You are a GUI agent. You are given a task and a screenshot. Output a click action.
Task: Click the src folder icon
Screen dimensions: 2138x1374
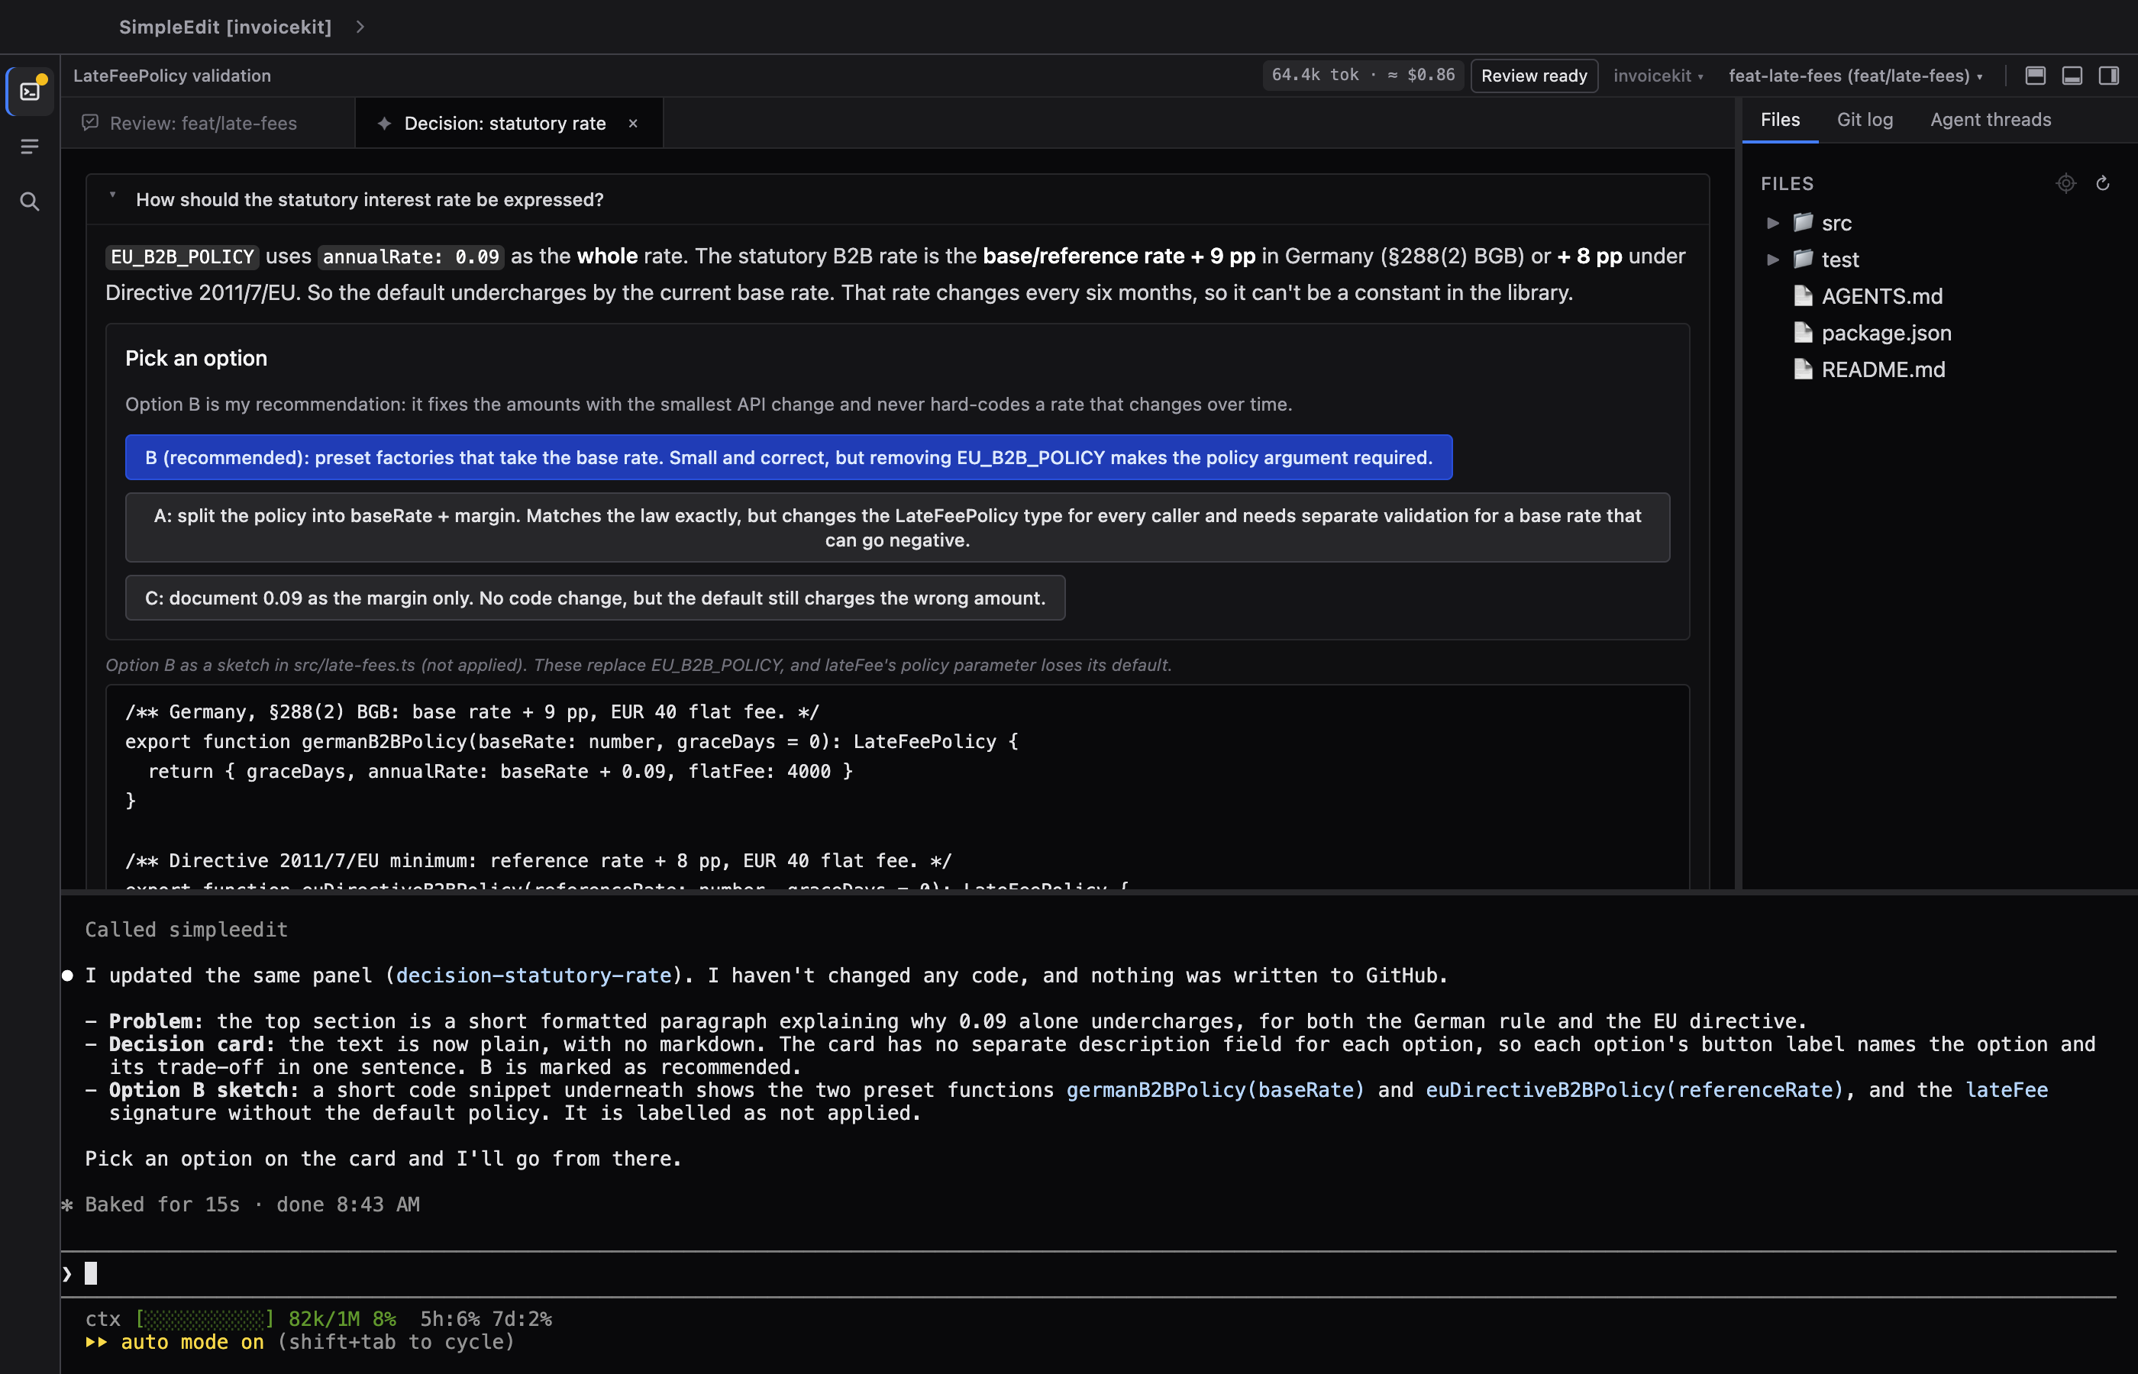[1804, 222]
